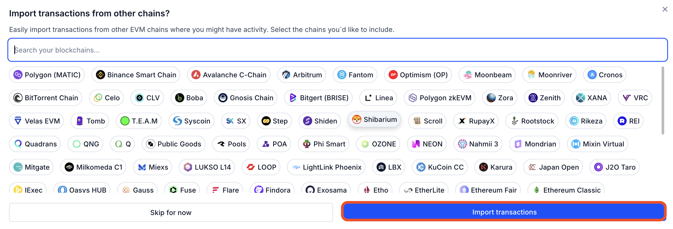The height and width of the screenshot is (229, 673).
Task: Choose the KuCoin CC logo
Action: click(421, 167)
